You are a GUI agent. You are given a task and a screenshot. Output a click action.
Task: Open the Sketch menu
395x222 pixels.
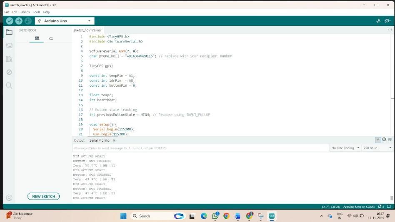tap(25, 12)
